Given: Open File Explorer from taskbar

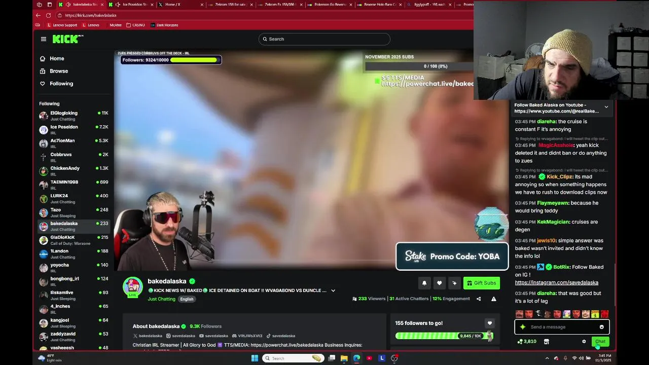Looking at the screenshot, I should pyautogui.click(x=344, y=358).
